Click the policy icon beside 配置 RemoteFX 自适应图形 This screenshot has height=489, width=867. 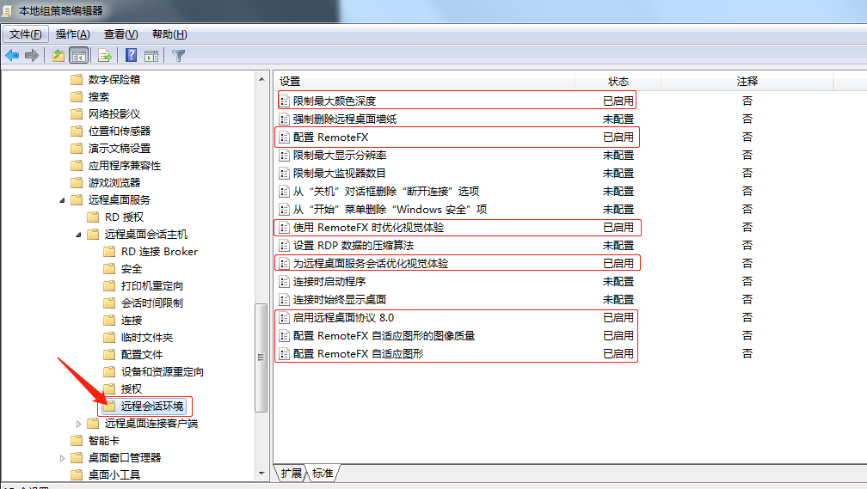coord(284,353)
